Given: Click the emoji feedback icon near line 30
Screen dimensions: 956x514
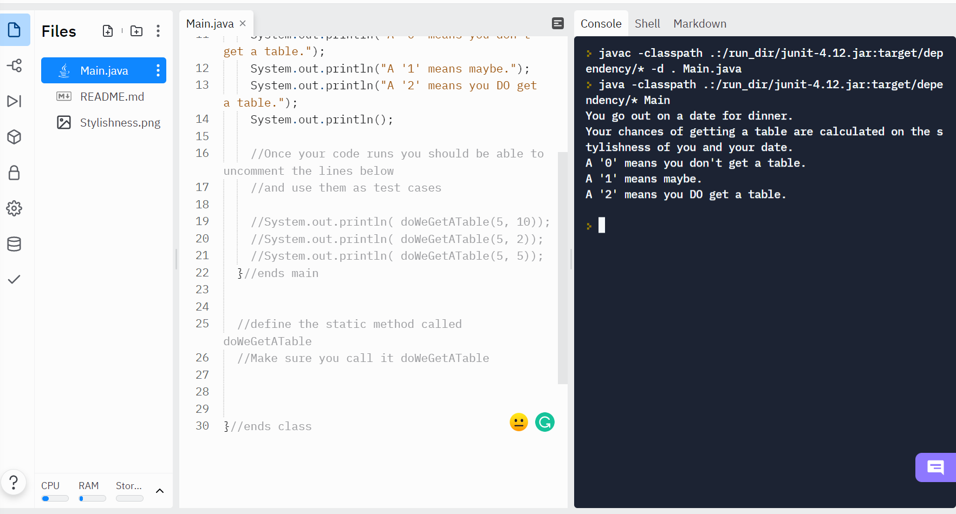Looking at the screenshot, I should coord(519,422).
